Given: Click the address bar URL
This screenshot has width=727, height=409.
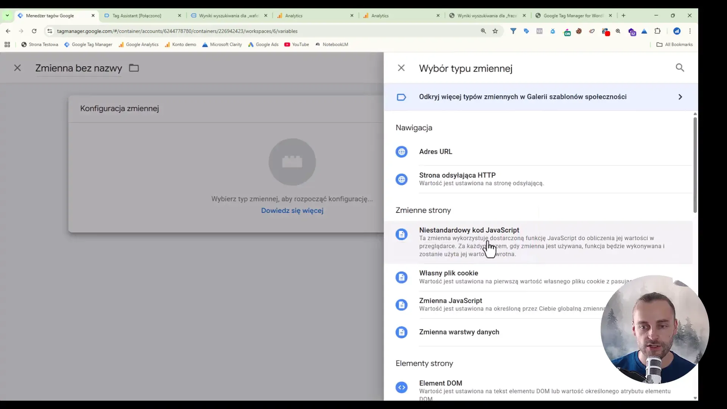Looking at the screenshot, I should point(177,31).
